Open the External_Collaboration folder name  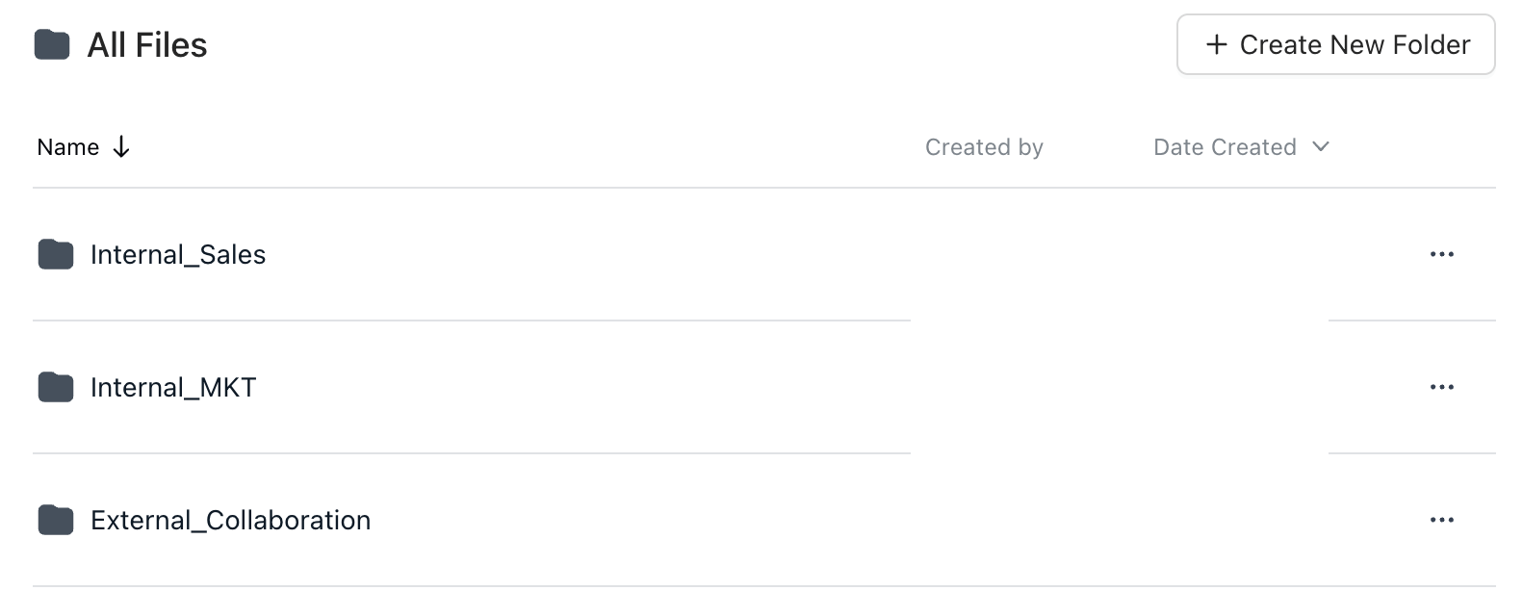(x=230, y=520)
